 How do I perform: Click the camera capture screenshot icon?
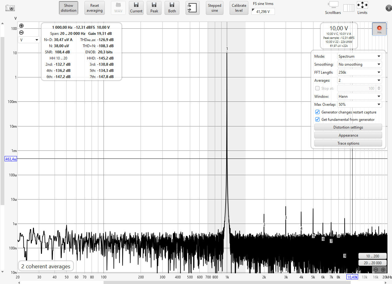click(10, 8)
